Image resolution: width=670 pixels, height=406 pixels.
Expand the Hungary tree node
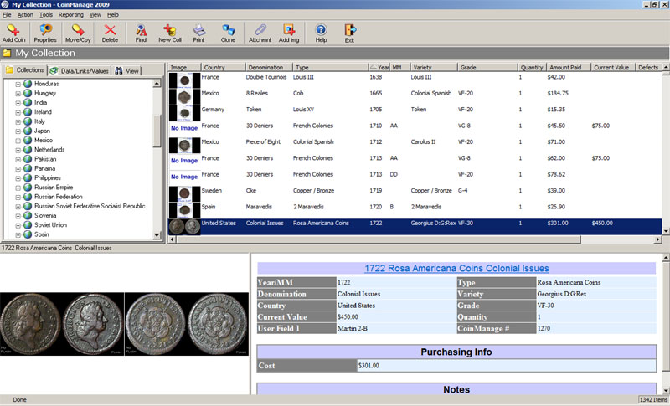click(18, 94)
